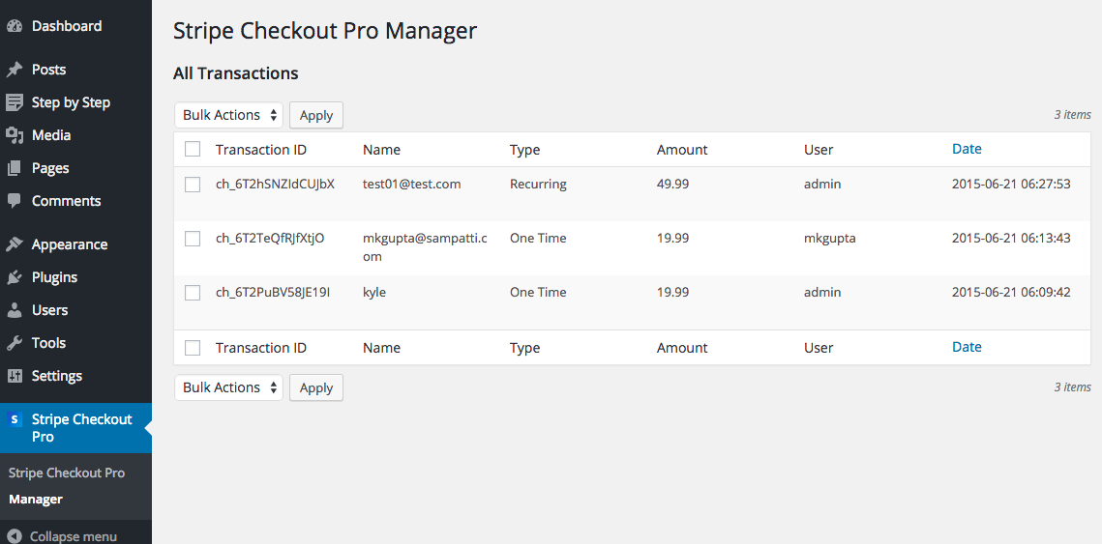Open the Settings menu item
The image size is (1102, 544).
[x=56, y=376]
